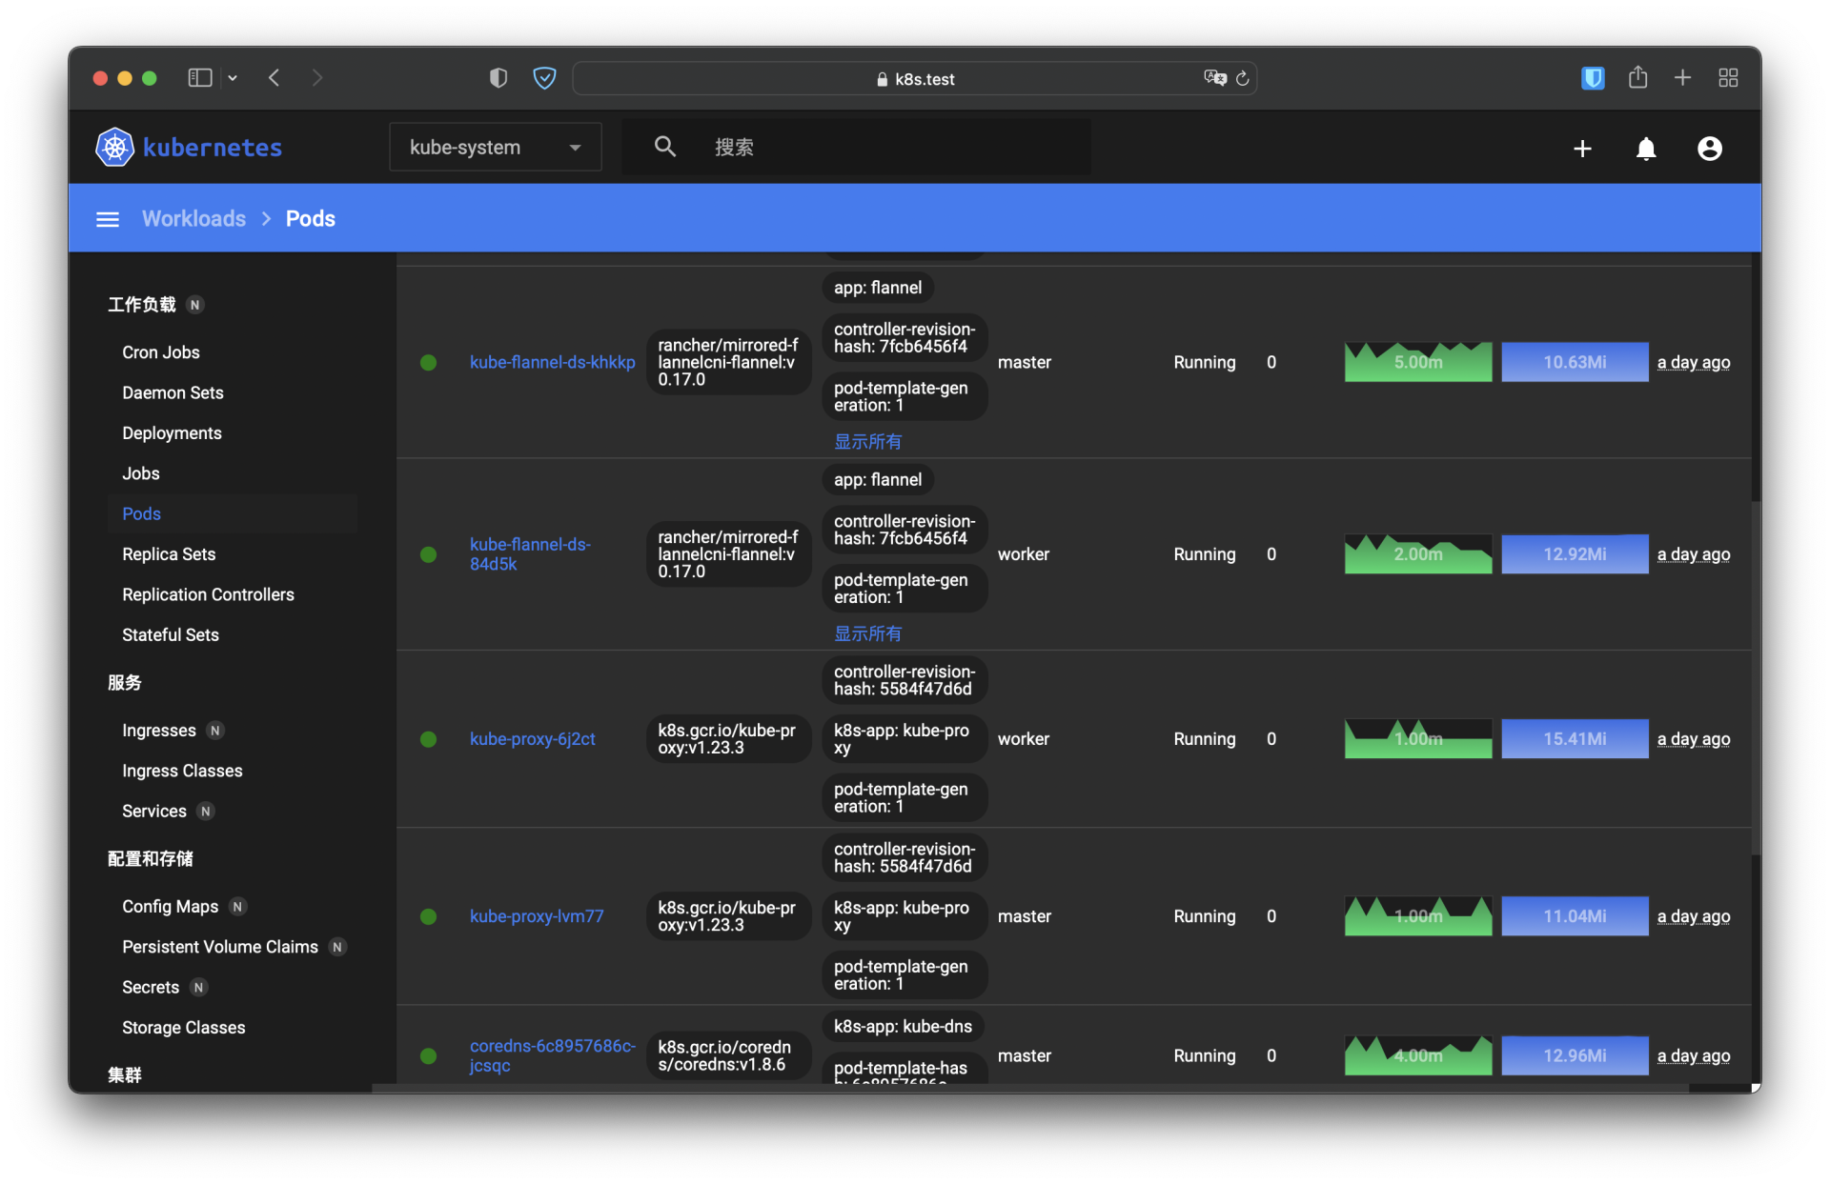Click the plus create resource icon

point(1582,149)
